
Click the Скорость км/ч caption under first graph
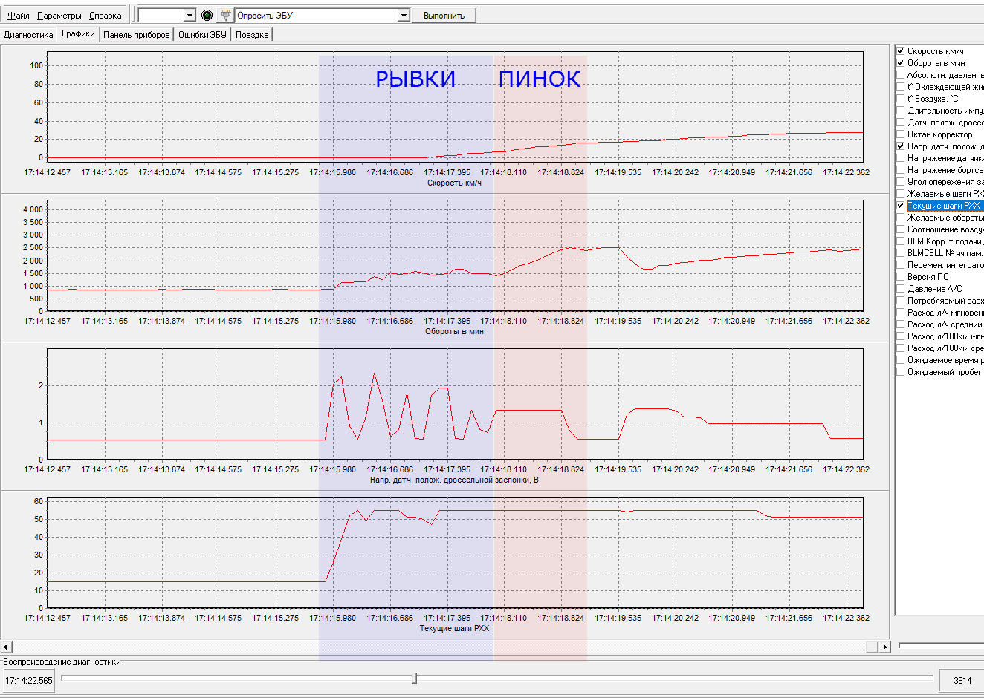coord(454,183)
